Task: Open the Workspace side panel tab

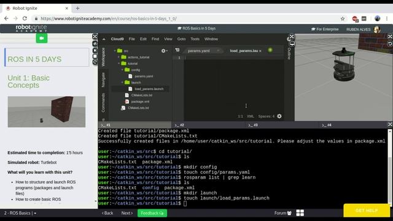Action: 103,57
